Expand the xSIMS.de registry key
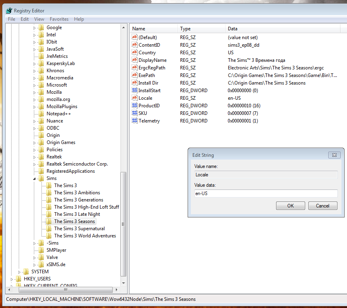 click(34, 265)
